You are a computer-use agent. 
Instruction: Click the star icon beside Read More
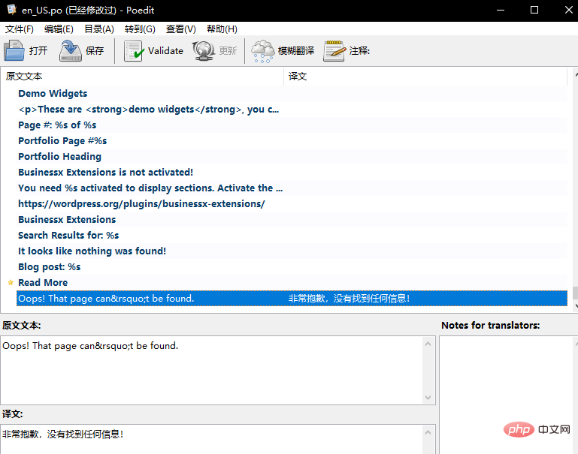[11, 283]
